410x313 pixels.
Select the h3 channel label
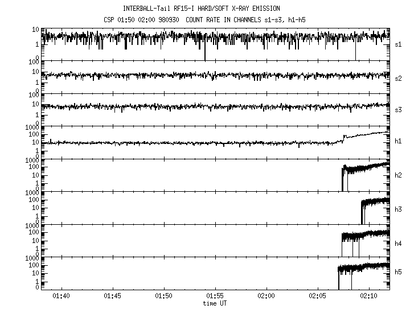pyautogui.click(x=398, y=208)
